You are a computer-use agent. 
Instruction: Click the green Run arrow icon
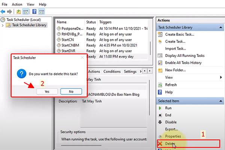coord(160,108)
